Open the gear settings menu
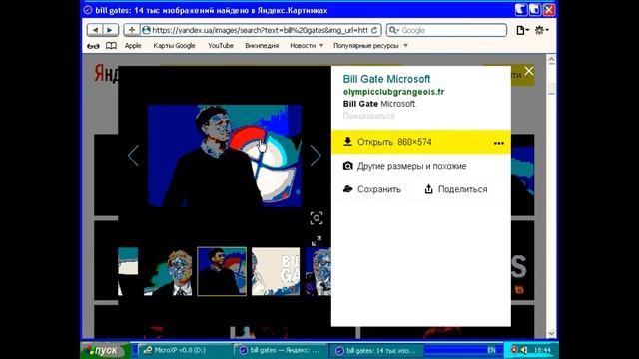Image resolution: width=639 pixels, height=359 pixels. point(541,30)
